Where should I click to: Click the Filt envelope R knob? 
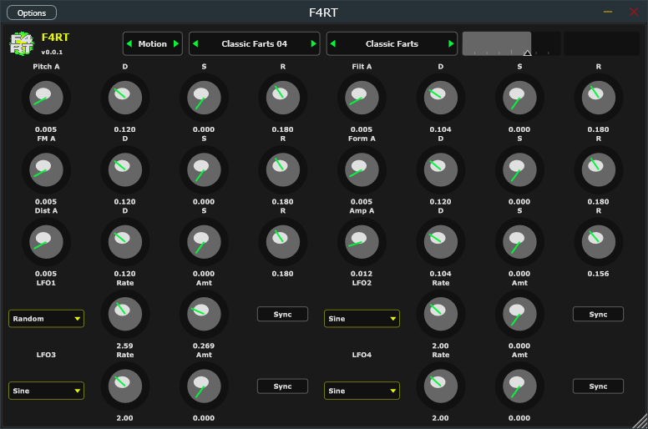tap(599, 98)
